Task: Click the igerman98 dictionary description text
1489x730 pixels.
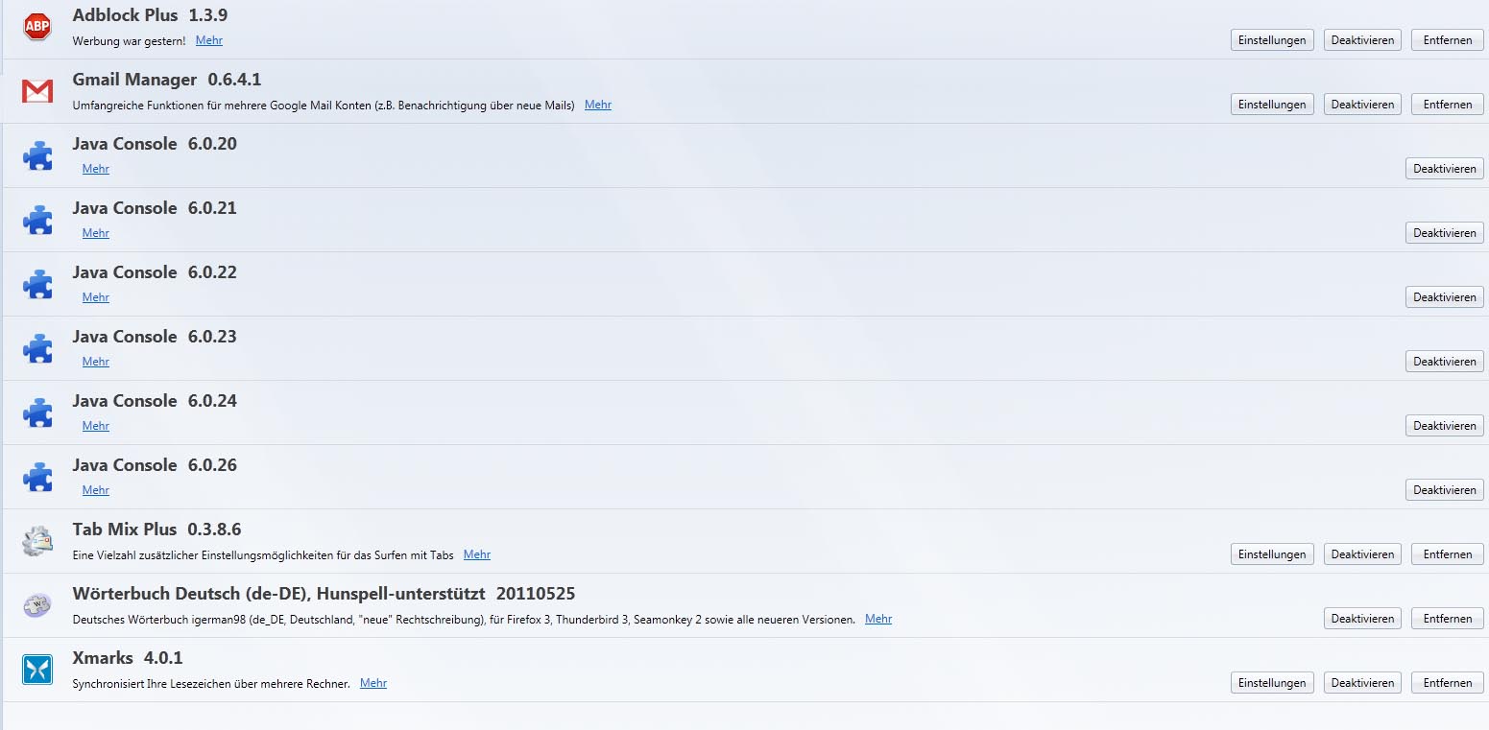Action: pos(464,620)
